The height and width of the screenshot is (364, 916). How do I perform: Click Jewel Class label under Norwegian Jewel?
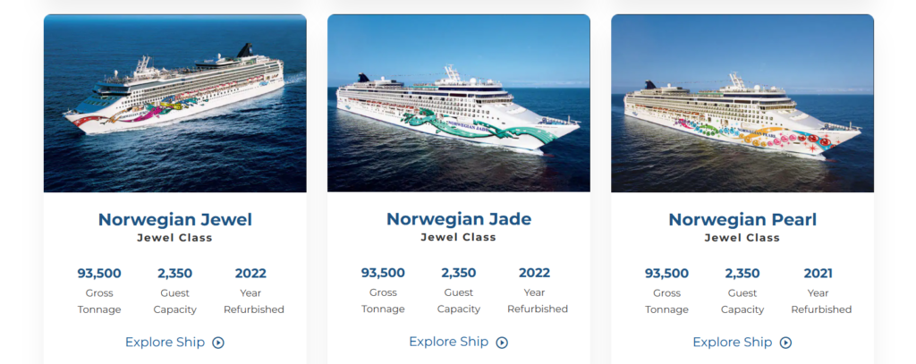(x=175, y=238)
